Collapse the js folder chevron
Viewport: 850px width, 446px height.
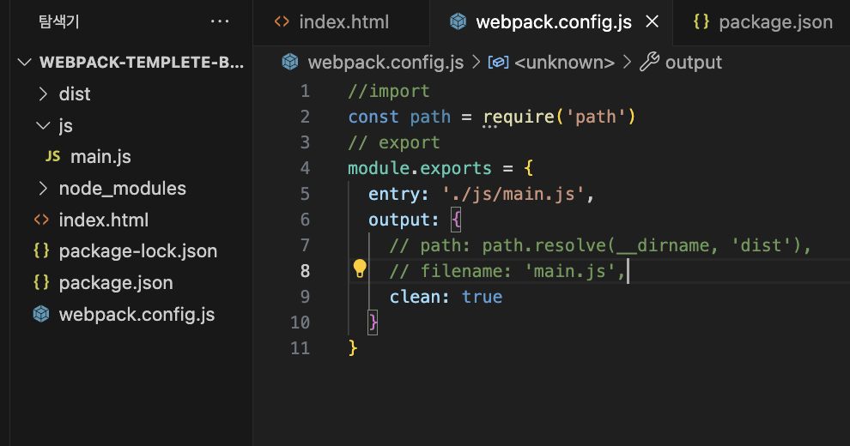44,125
